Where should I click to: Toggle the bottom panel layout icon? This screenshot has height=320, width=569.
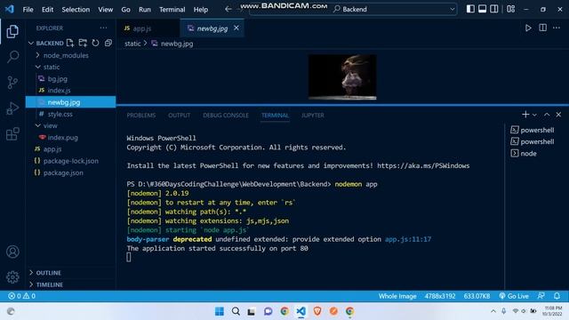[482, 9]
